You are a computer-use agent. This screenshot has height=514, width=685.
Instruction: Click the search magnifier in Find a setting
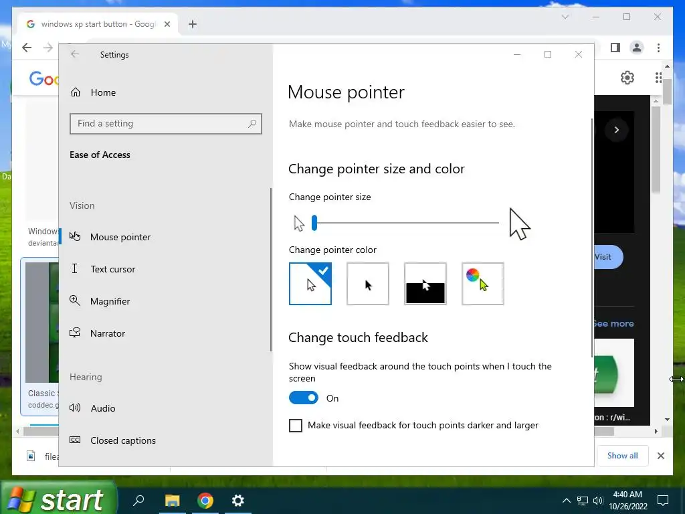tap(252, 124)
